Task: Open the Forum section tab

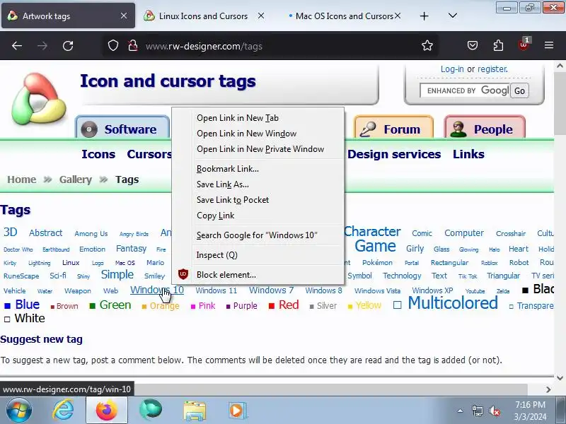Action: [394, 129]
